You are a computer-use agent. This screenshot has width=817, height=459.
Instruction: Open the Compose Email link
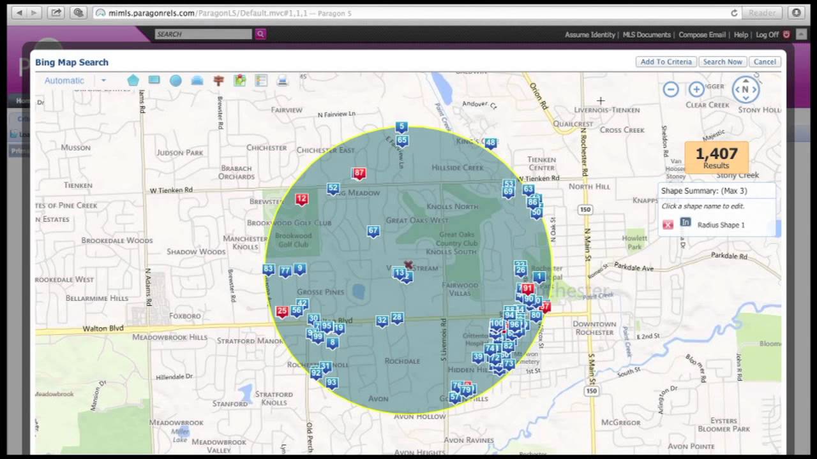(702, 34)
